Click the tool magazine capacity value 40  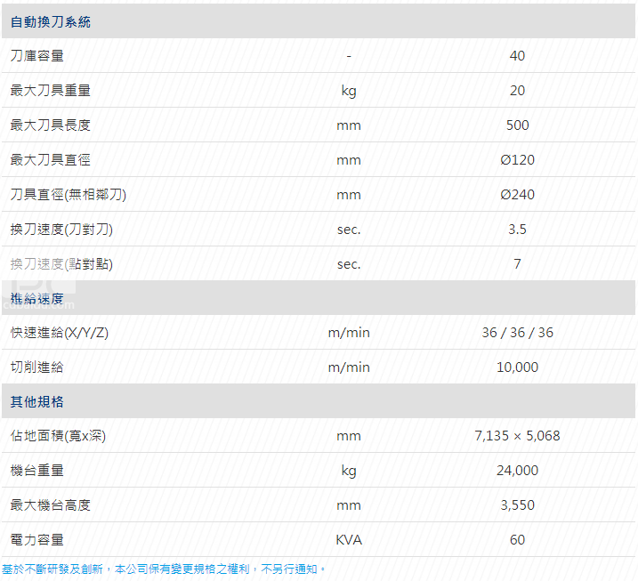pos(517,56)
